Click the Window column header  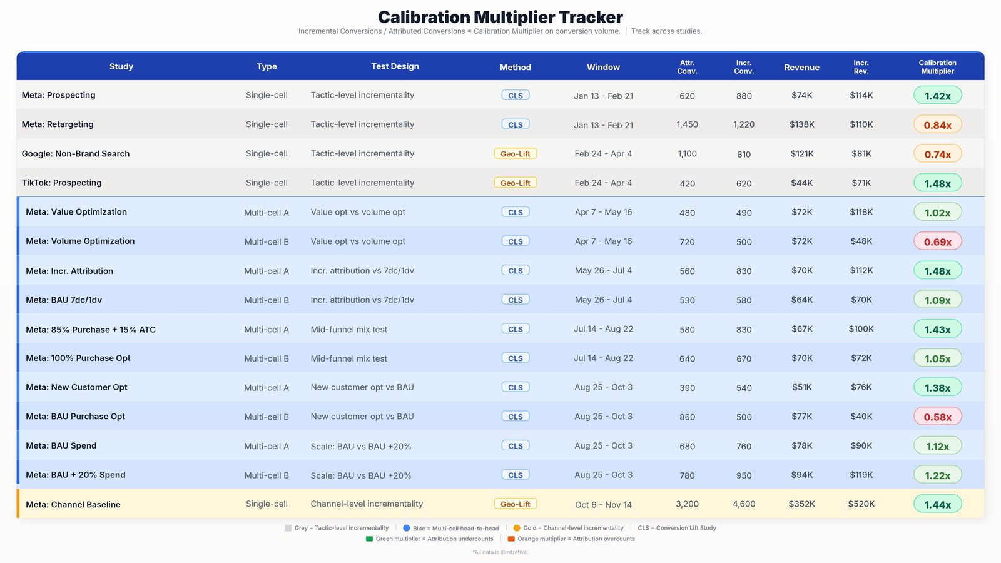pyautogui.click(x=603, y=67)
